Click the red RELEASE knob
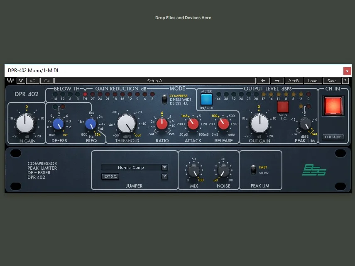 pyautogui.click(x=223, y=124)
